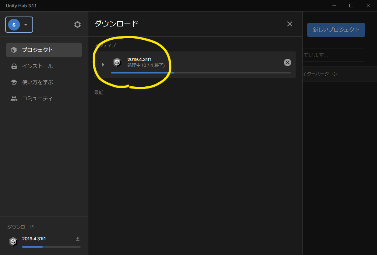Minimize the Unity Hub window
Screen dimensions: 377x255
[x=334, y=6]
